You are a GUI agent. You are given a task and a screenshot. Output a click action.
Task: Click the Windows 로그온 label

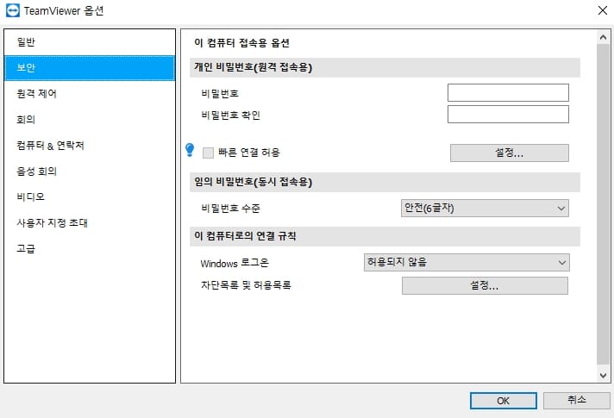(x=235, y=263)
